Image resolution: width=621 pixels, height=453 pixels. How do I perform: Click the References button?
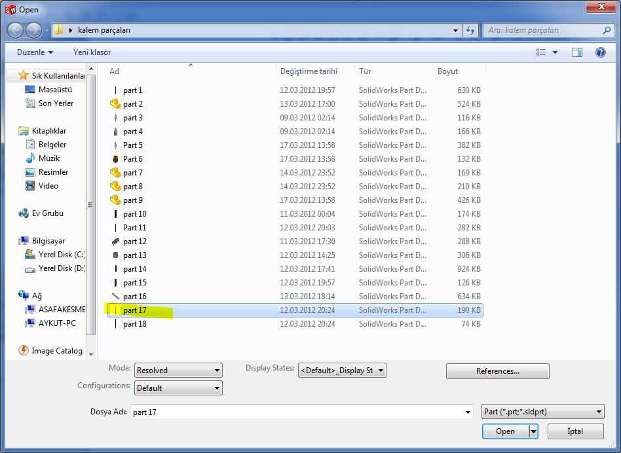pos(497,371)
